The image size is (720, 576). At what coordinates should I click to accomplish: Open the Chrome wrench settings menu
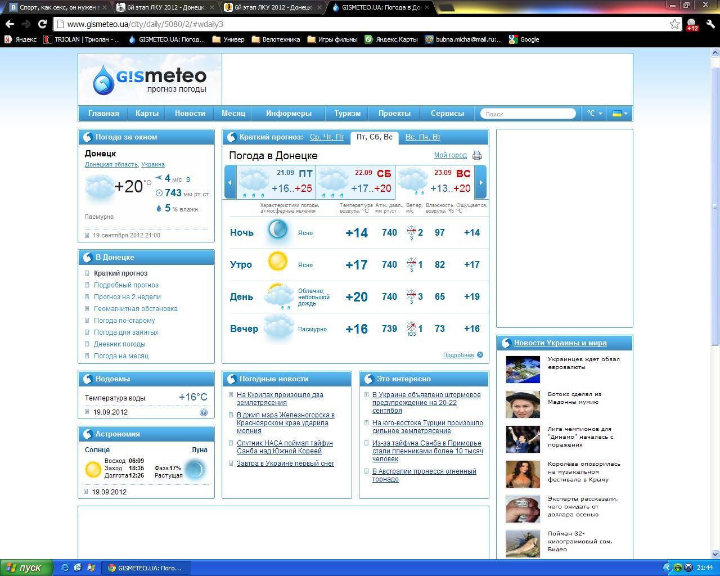point(710,24)
